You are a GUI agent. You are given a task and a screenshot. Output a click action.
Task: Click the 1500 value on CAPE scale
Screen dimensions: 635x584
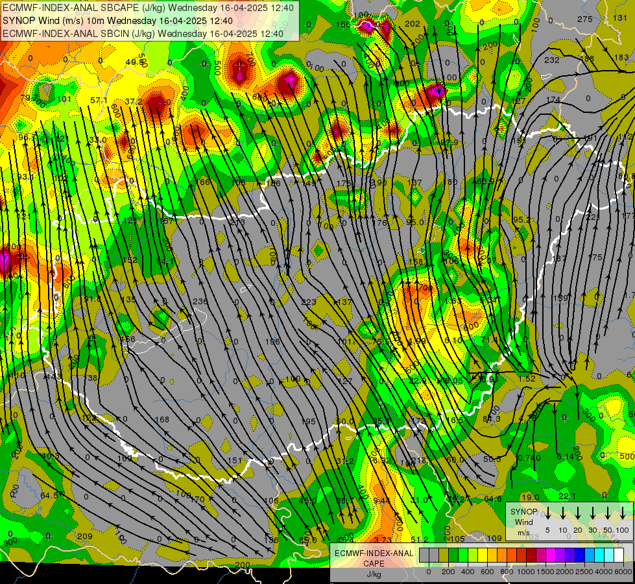[x=545, y=572]
